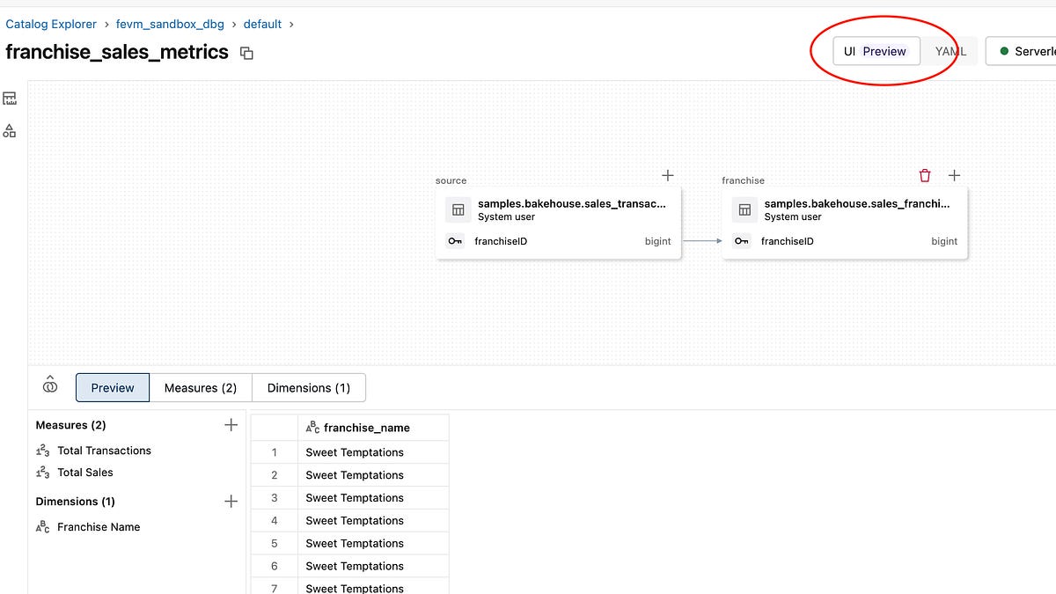Viewport: 1056px width, 594px height.
Task: Click table icon of sales_franchises node
Action: (x=744, y=209)
